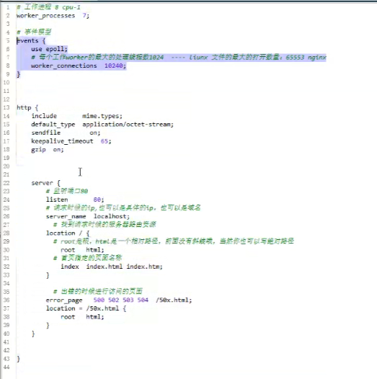The width and height of the screenshot is (377, 379).
Task: Click the worker_connections directive
Action: pyautogui.click(x=64, y=66)
